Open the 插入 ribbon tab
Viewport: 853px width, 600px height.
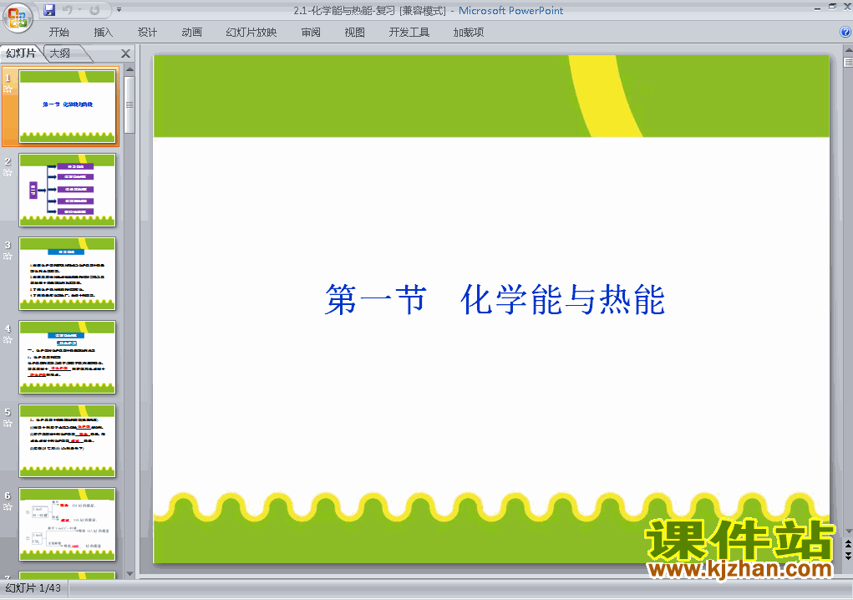[x=103, y=32]
